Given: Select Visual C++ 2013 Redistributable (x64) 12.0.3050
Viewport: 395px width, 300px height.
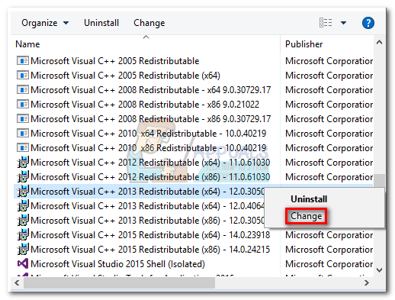Looking at the screenshot, I should pos(147,192).
